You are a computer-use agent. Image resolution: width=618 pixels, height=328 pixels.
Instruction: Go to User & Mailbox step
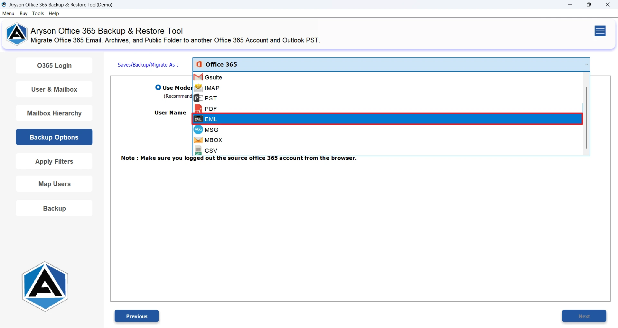[x=54, y=89]
